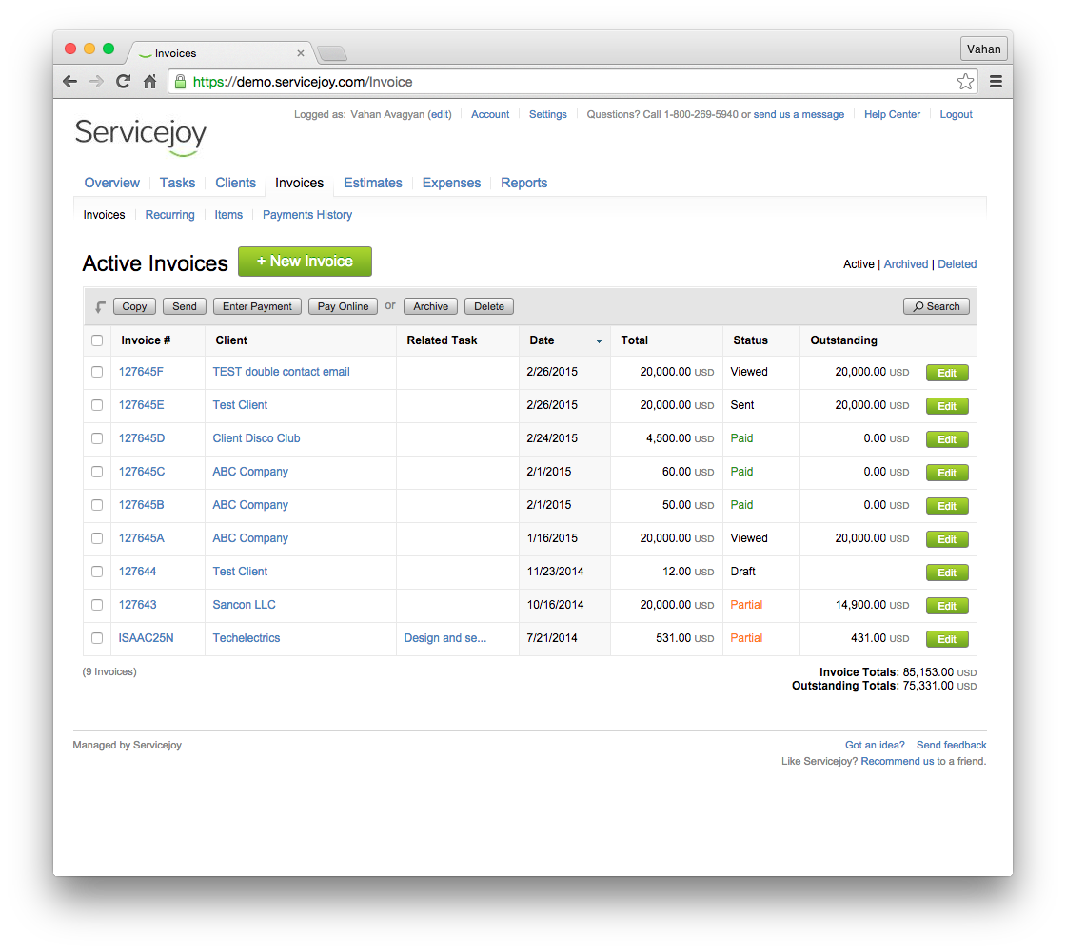
Task: Open the Clients tab
Action: pyautogui.click(x=236, y=183)
